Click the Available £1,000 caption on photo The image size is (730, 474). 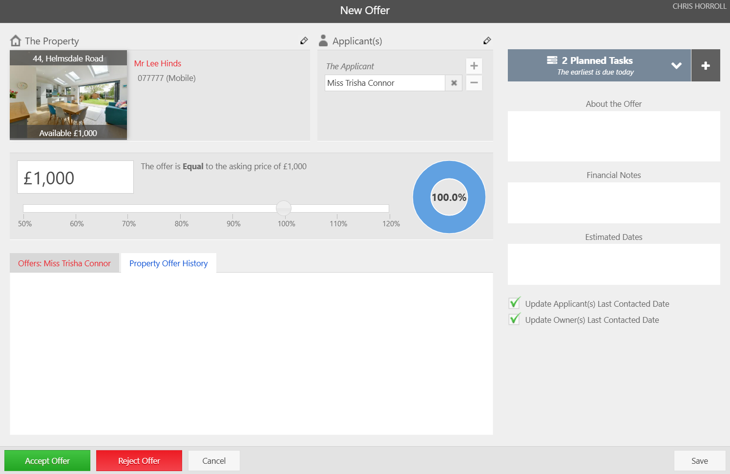click(68, 133)
